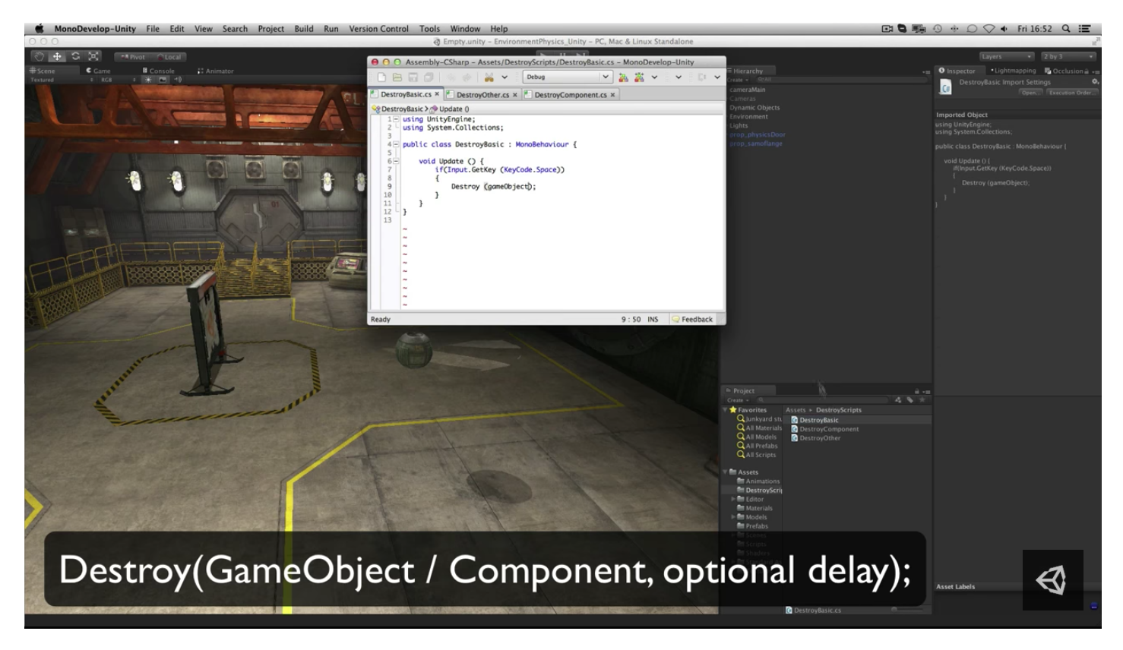Open the Version Control menu

(x=378, y=29)
